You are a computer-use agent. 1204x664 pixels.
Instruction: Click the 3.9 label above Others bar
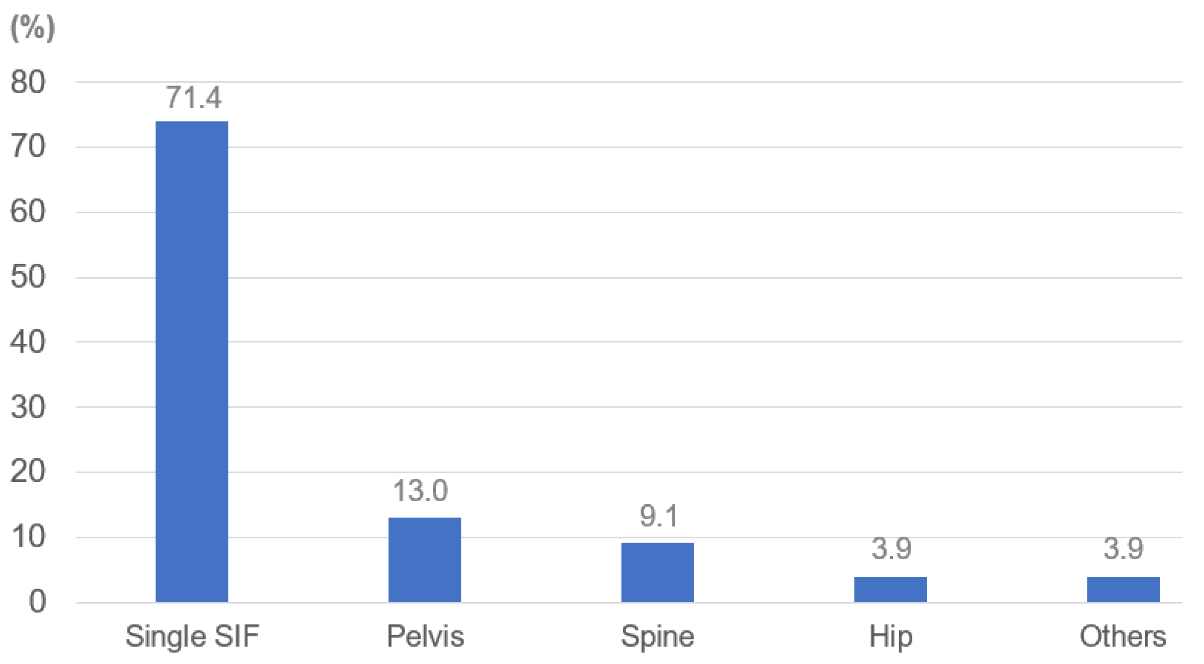[x=1123, y=548]
